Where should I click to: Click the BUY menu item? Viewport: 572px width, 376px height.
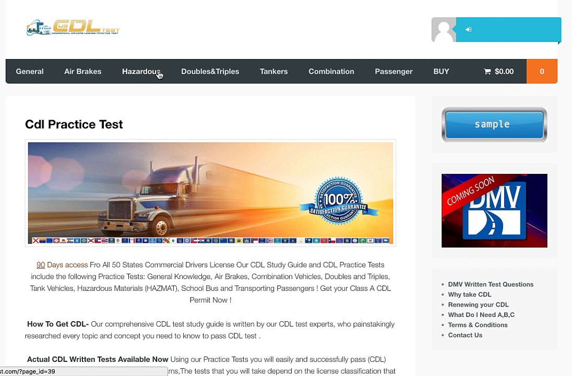(441, 72)
